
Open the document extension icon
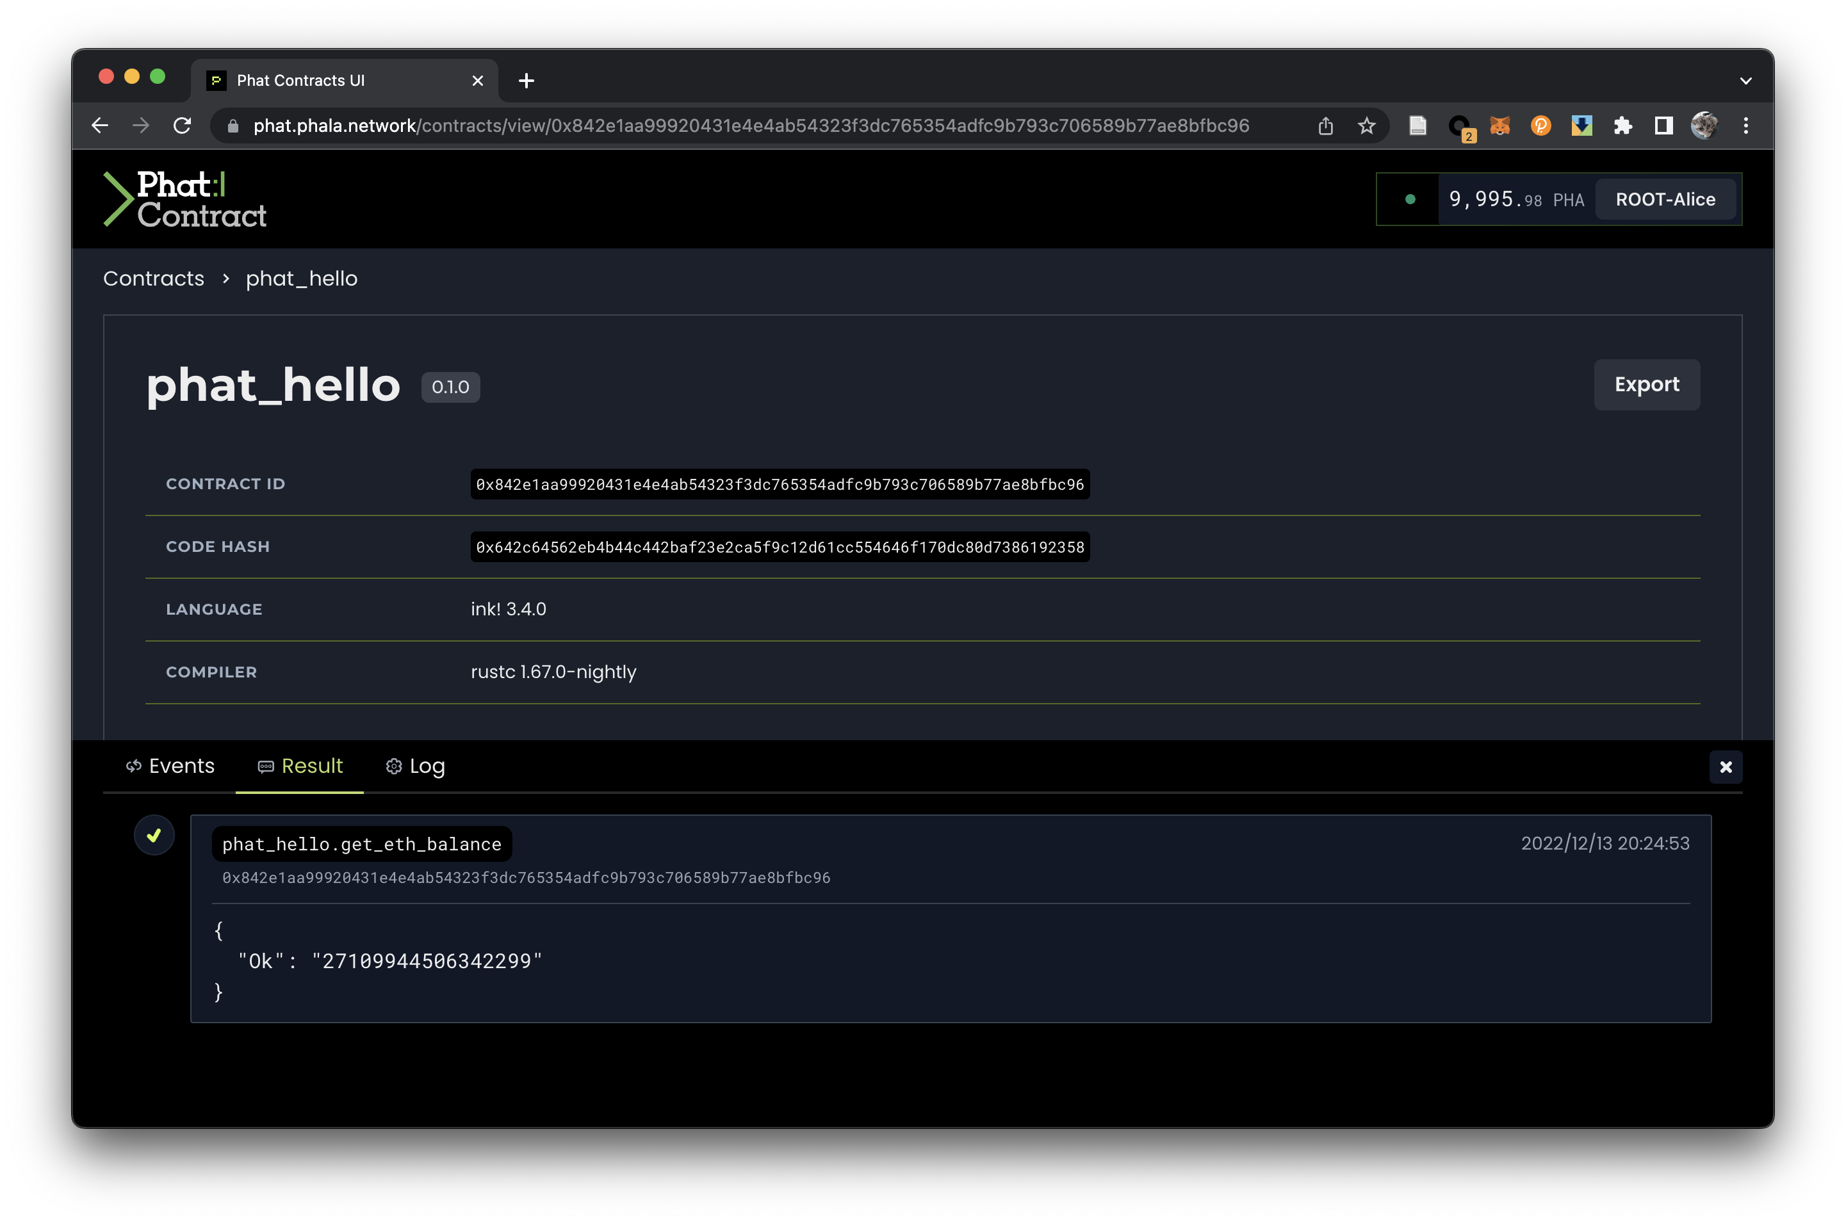[x=1417, y=126]
